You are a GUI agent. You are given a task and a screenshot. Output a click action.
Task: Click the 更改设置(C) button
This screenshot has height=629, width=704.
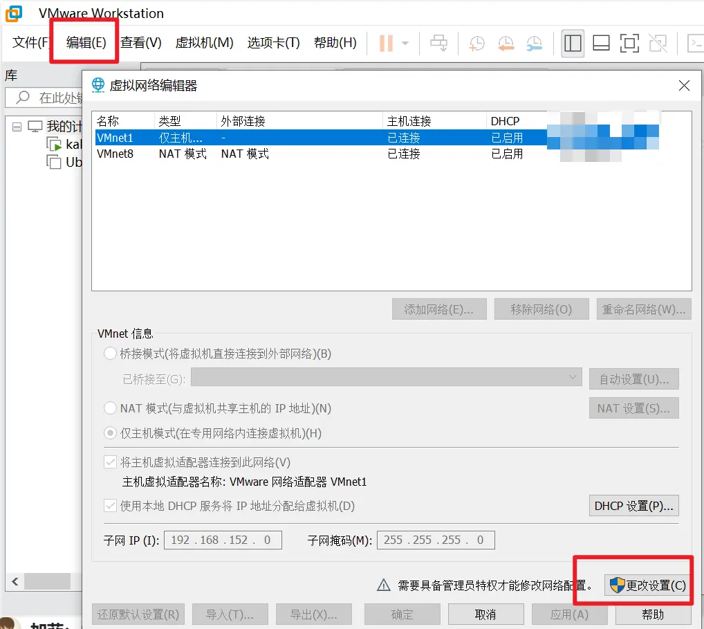pyautogui.click(x=647, y=585)
